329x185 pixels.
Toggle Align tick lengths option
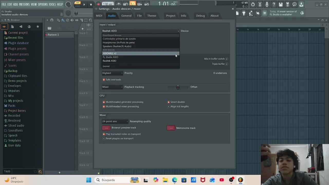tap(169, 106)
